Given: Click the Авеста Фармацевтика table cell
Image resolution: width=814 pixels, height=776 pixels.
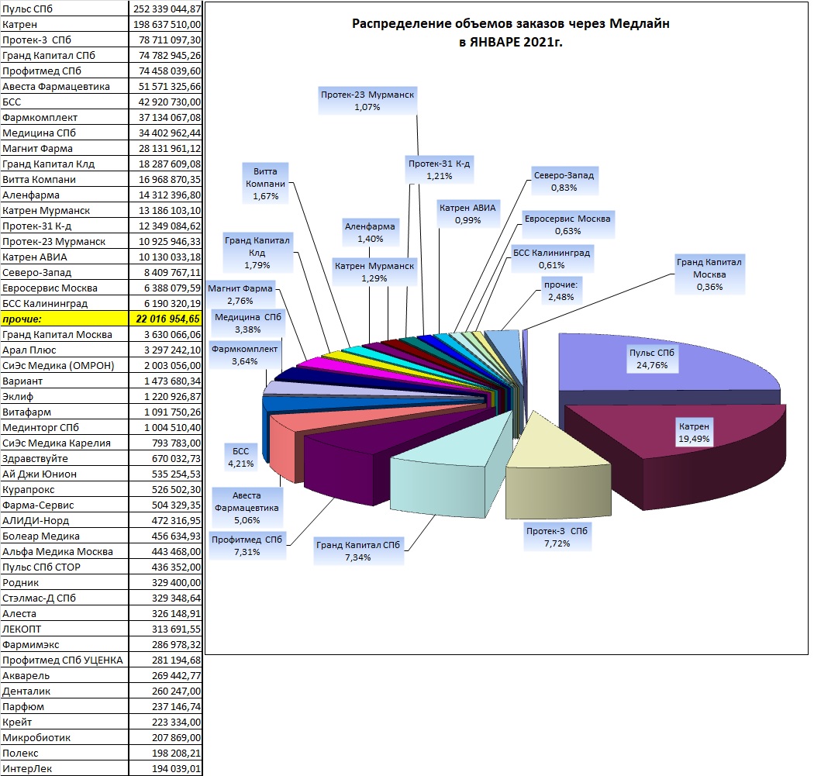Looking at the screenshot, I should pyautogui.click(x=64, y=87).
